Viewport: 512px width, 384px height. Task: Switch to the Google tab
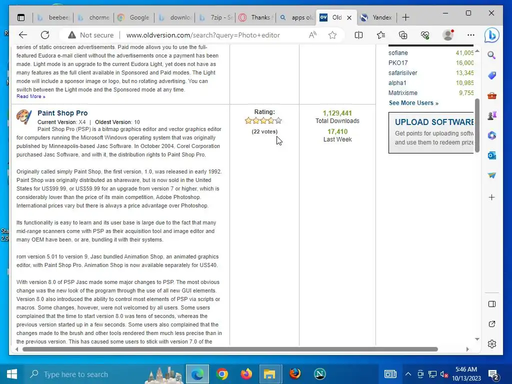(x=134, y=17)
